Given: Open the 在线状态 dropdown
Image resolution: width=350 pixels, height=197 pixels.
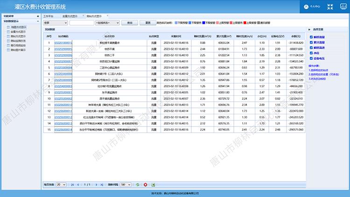Looking at the screenshot, I should [107, 23].
